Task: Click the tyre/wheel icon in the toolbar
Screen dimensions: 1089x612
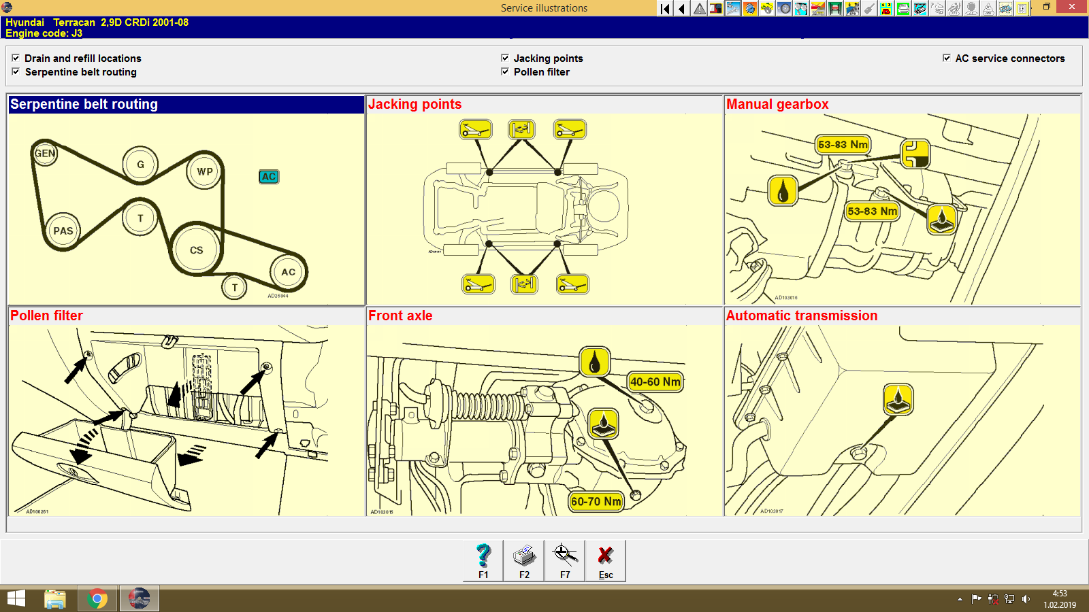Action: pos(785,8)
